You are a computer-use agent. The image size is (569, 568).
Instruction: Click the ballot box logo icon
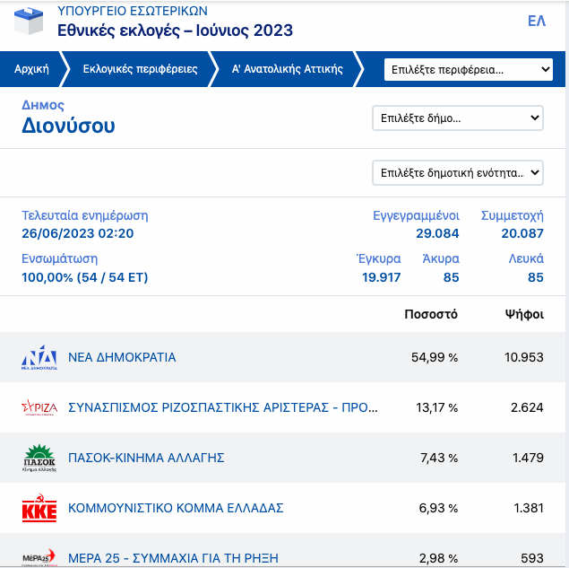pos(29,22)
